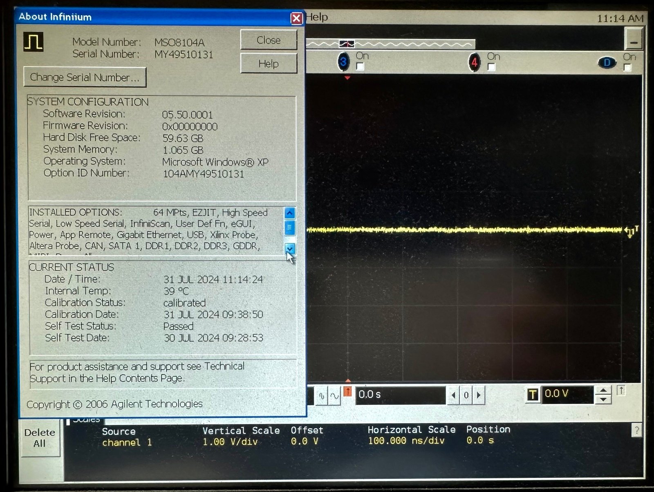Click the channel 1 ground marker
The width and height of the screenshot is (654, 492).
tap(631, 231)
